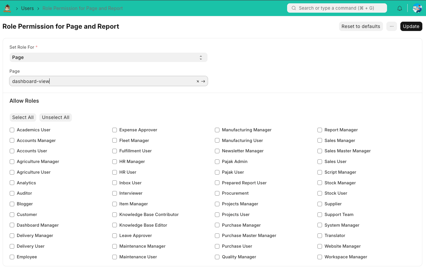Navigate to the Users breadcrumb
The height and width of the screenshot is (273, 426).
(x=27, y=8)
